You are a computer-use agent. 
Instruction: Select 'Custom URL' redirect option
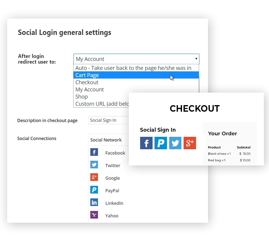pos(101,104)
